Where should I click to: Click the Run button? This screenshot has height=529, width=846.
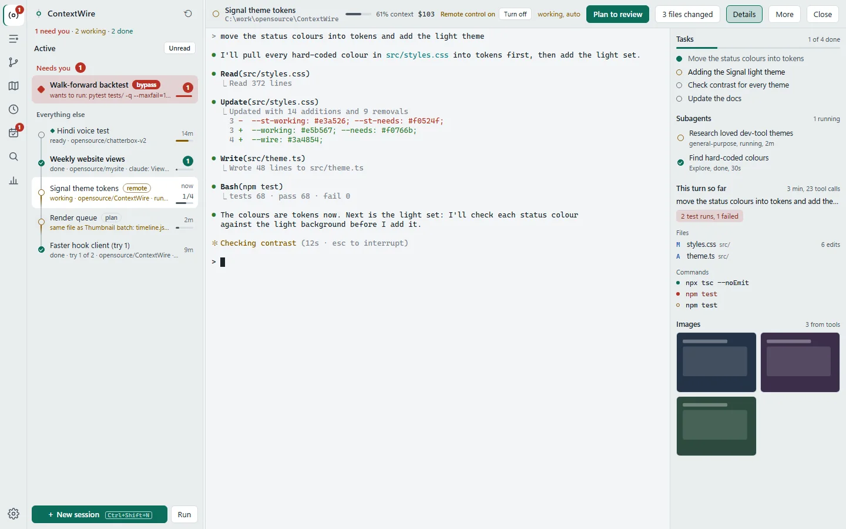point(184,514)
